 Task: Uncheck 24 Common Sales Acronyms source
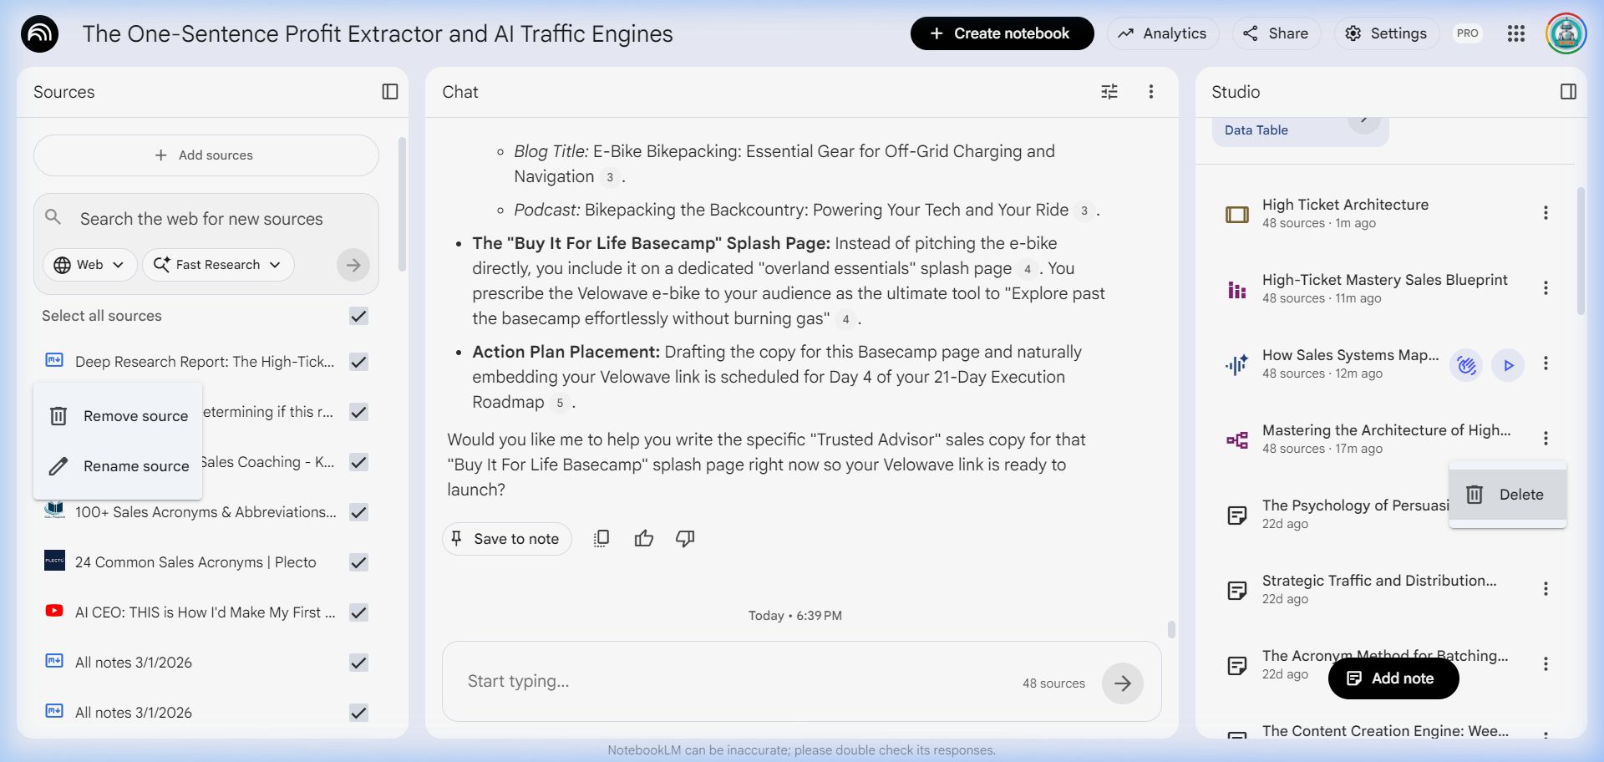(358, 562)
